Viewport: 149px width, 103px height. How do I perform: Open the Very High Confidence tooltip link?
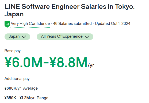[30, 24]
